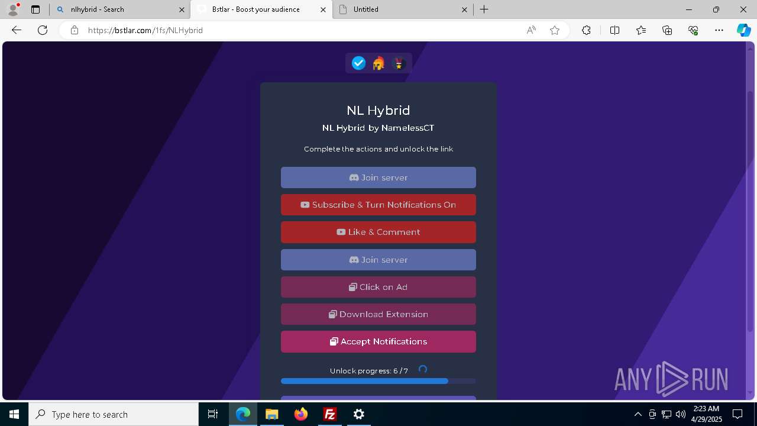
Task: Click the first Join server button
Action: pyautogui.click(x=378, y=177)
